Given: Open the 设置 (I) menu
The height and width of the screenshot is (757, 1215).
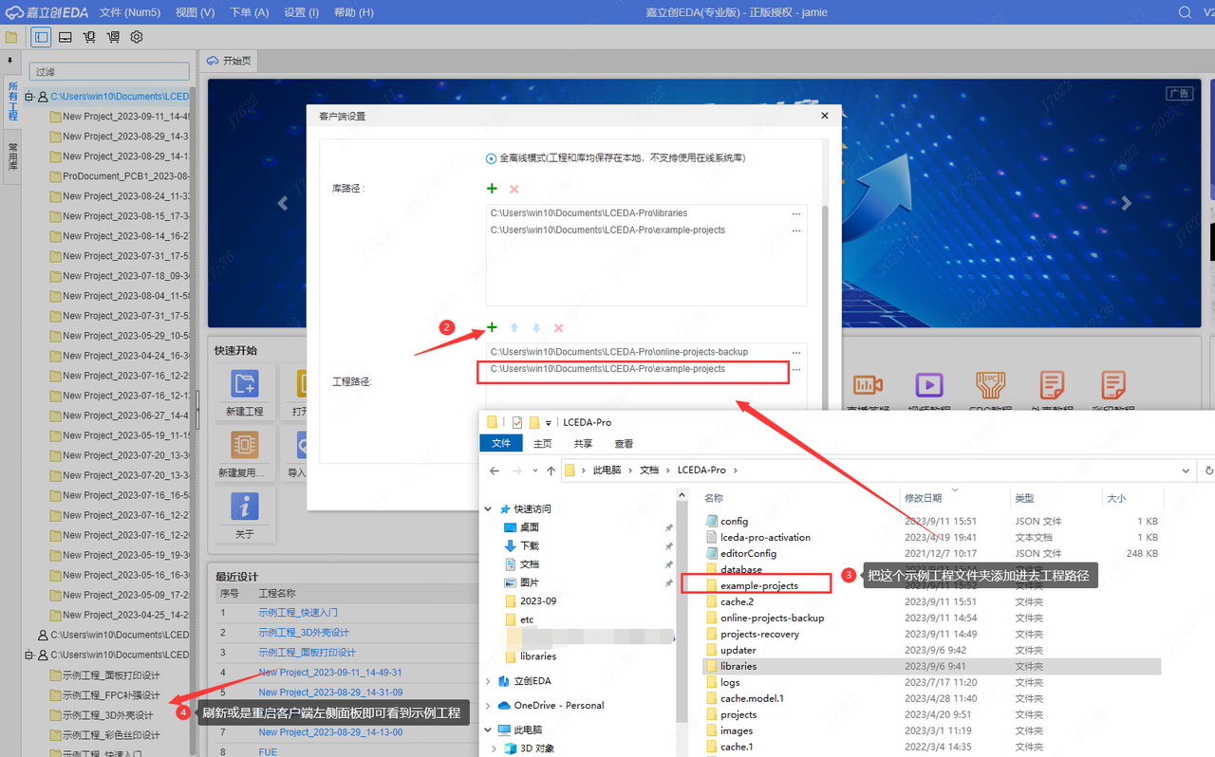Looking at the screenshot, I should [x=301, y=12].
